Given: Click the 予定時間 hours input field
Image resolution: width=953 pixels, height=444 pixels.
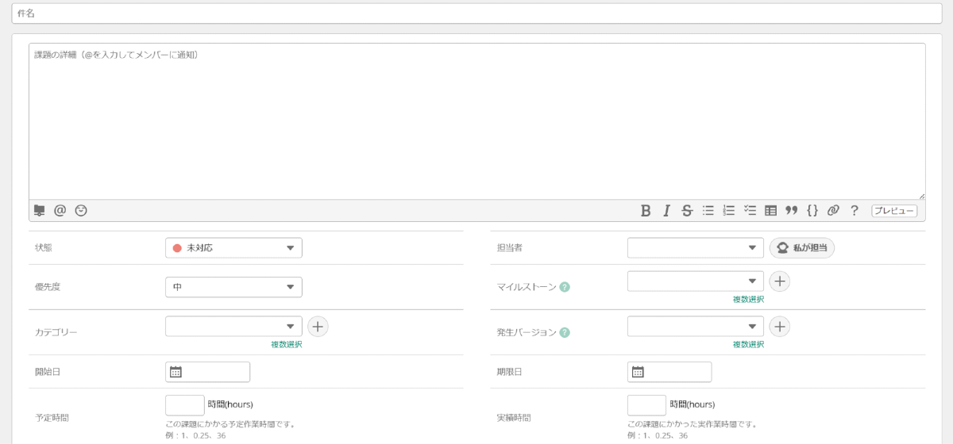Looking at the screenshot, I should click(x=185, y=405).
